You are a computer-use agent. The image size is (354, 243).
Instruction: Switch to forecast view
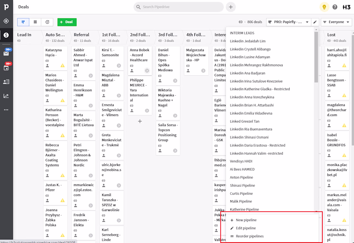[47, 22]
